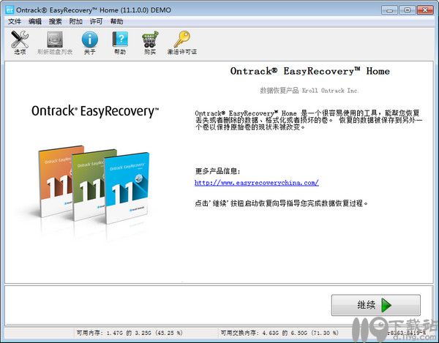Click the refresh disk list (刷新磁盘列表) icon
439x343 pixels.
(x=55, y=42)
